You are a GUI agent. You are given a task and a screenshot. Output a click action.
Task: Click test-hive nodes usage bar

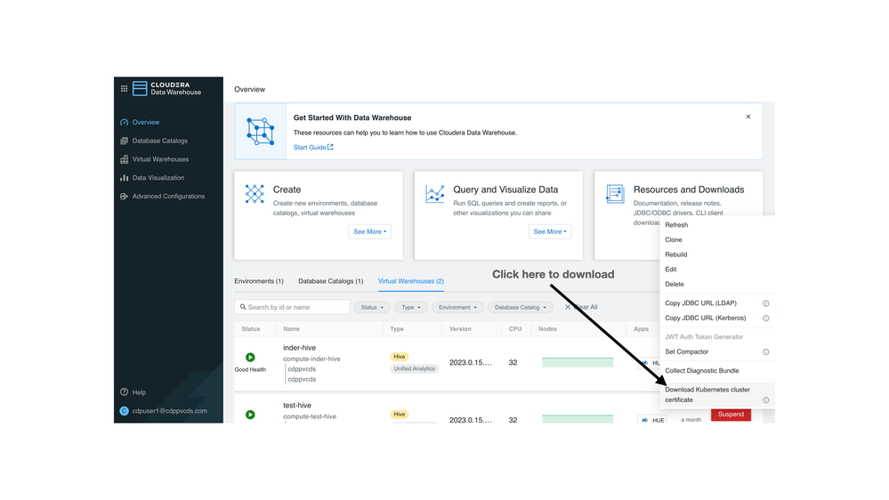click(578, 419)
